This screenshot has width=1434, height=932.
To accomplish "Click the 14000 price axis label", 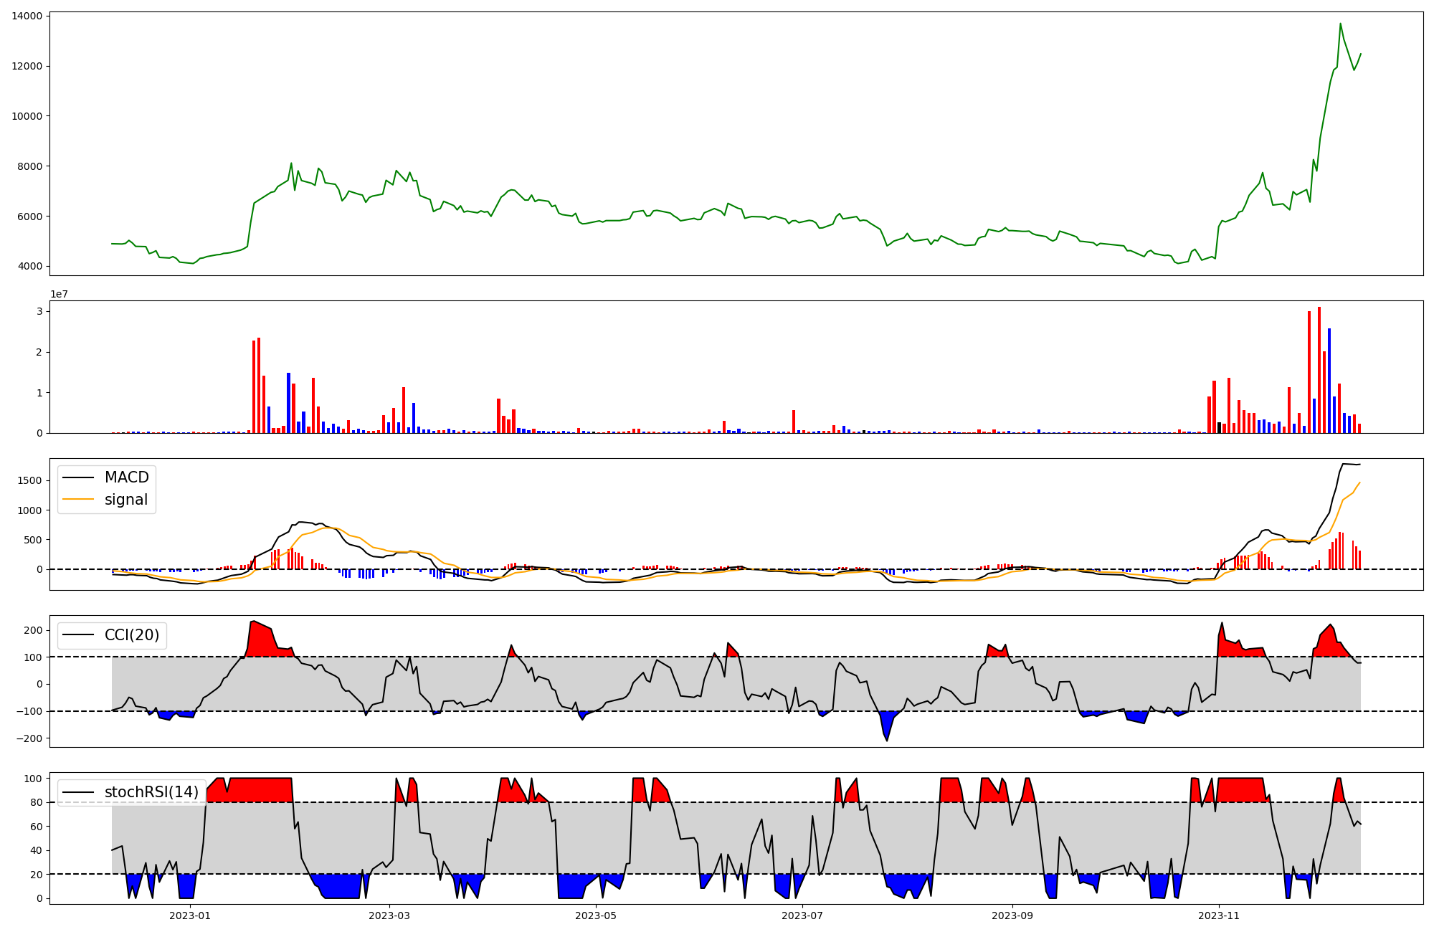I will [x=27, y=16].
